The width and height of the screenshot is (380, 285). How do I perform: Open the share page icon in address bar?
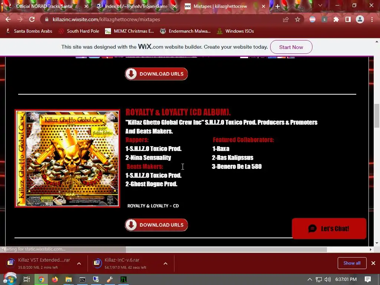[286, 19]
